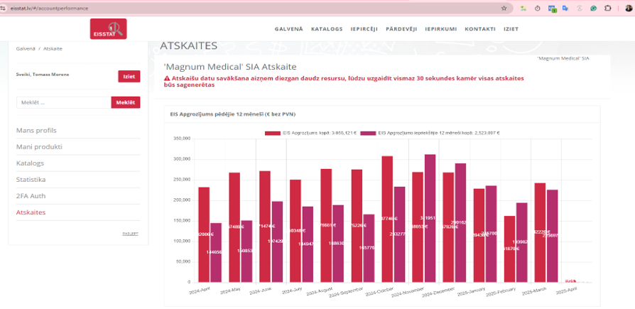Open Katalogs in the sidebar
Image resolution: width=635 pixels, height=309 pixels.
30,163
